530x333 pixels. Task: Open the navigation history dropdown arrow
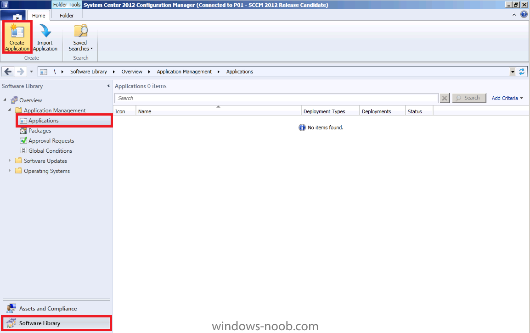click(x=31, y=72)
